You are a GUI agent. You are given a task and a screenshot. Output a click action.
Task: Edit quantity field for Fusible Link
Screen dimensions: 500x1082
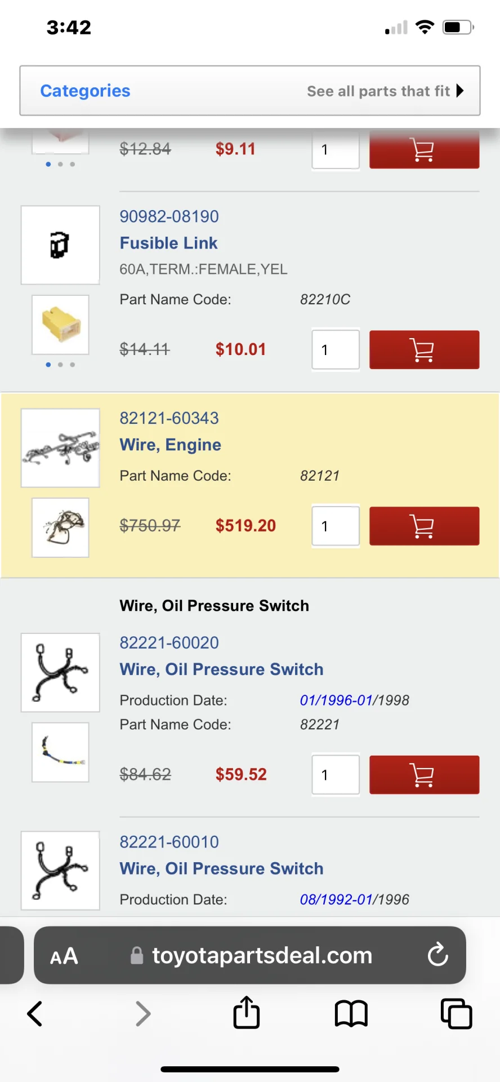coord(336,350)
